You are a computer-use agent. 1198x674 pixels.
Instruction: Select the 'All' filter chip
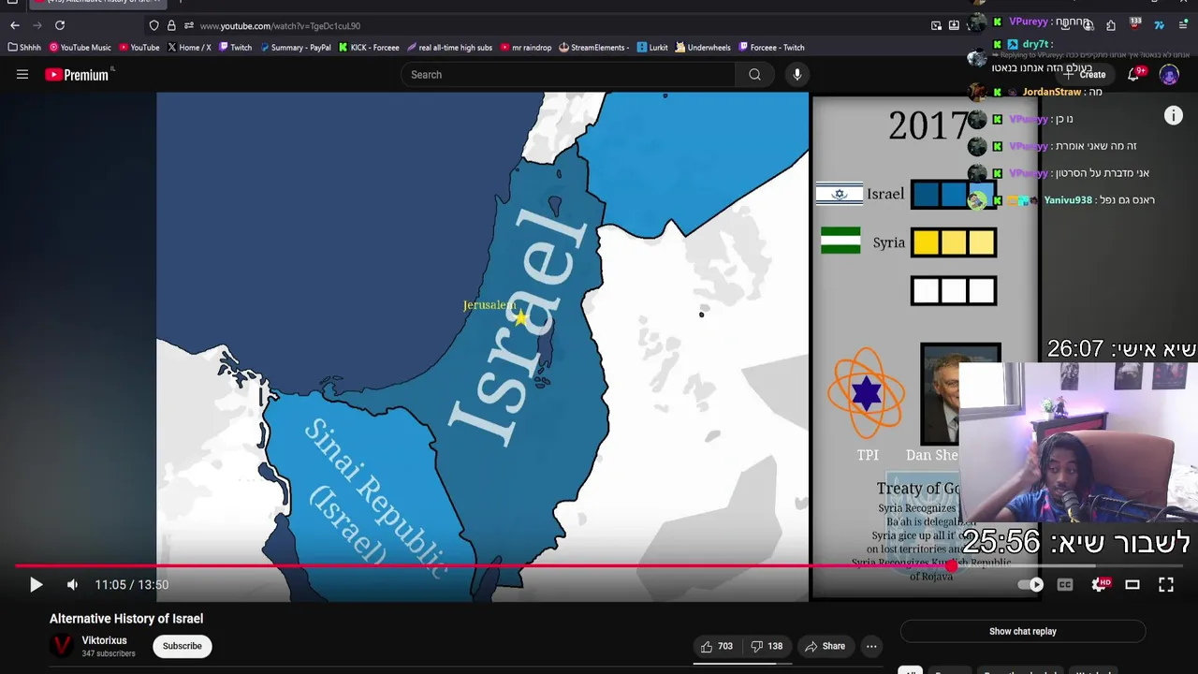coord(910,670)
